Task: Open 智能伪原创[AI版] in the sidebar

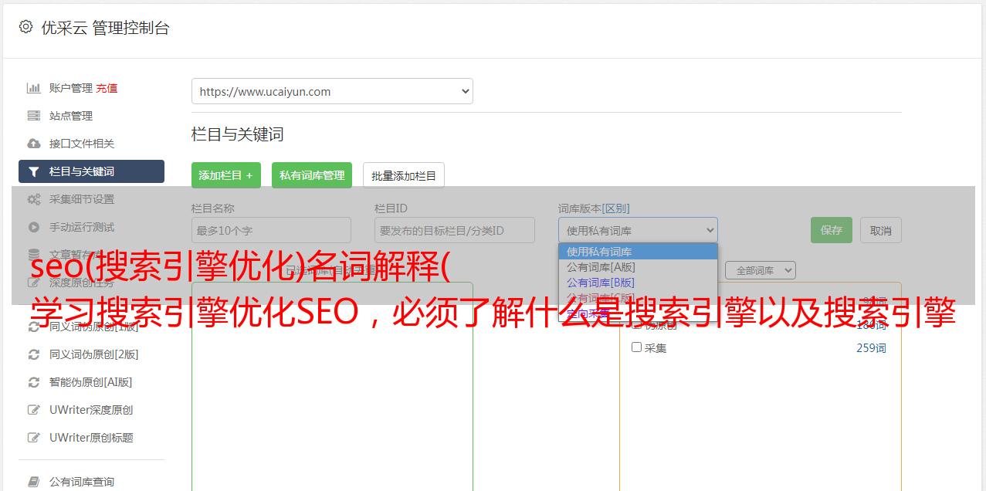Action: point(91,382)
